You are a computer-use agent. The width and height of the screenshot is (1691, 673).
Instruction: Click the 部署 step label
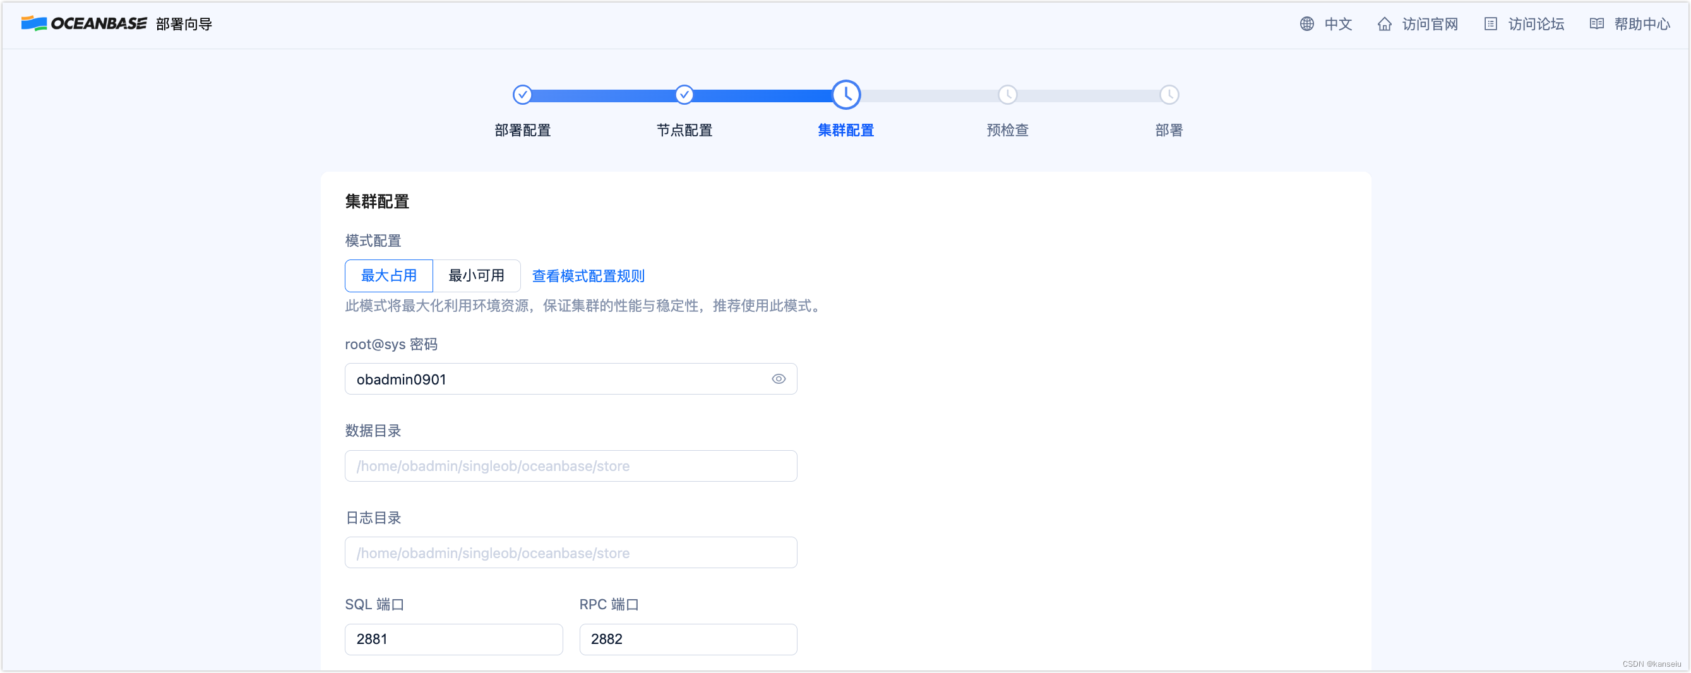click(1168, 130)
